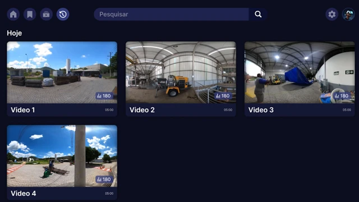Click the Video 4 title label
359x202 pixels.
click(x=24, y=193)
